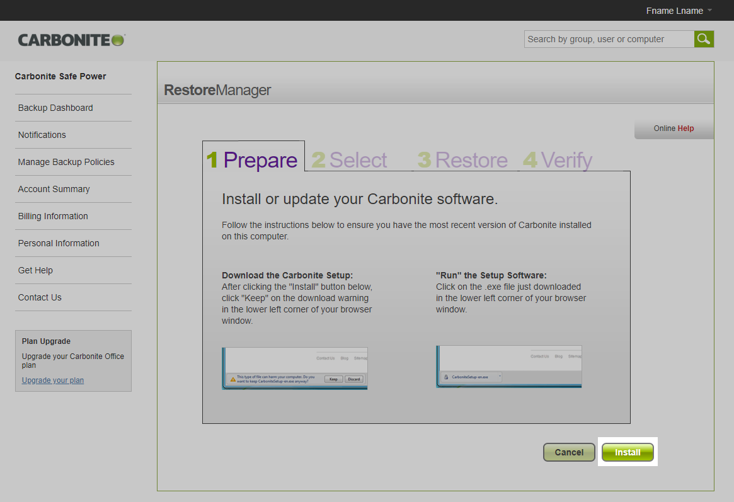The width and height of the screenshot is (734, 502).
Task: Click Get Help in sidebar
Action: pyautogui.click(x=35, y=270)
